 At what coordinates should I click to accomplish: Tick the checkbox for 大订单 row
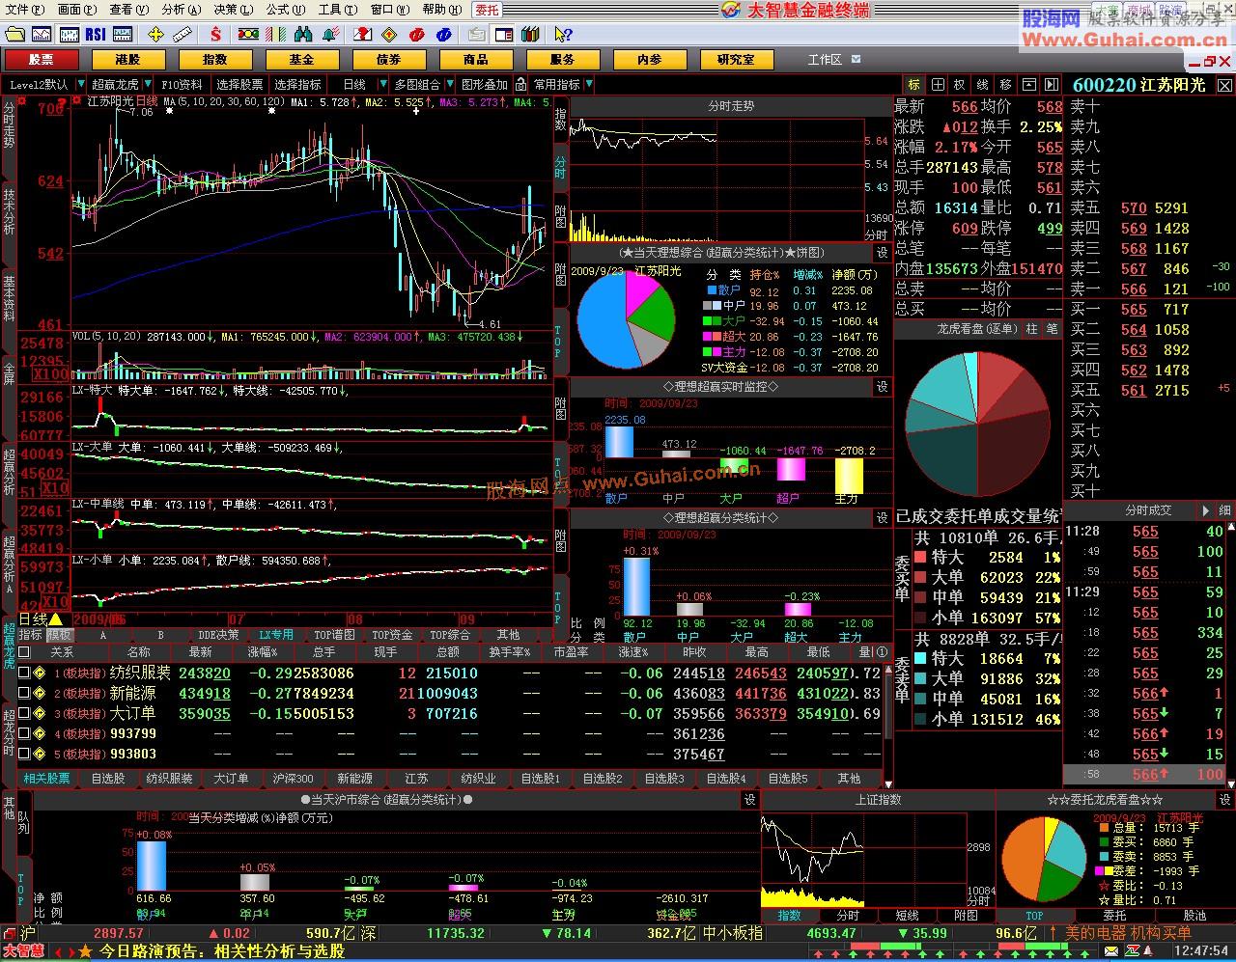pos(23,714)
